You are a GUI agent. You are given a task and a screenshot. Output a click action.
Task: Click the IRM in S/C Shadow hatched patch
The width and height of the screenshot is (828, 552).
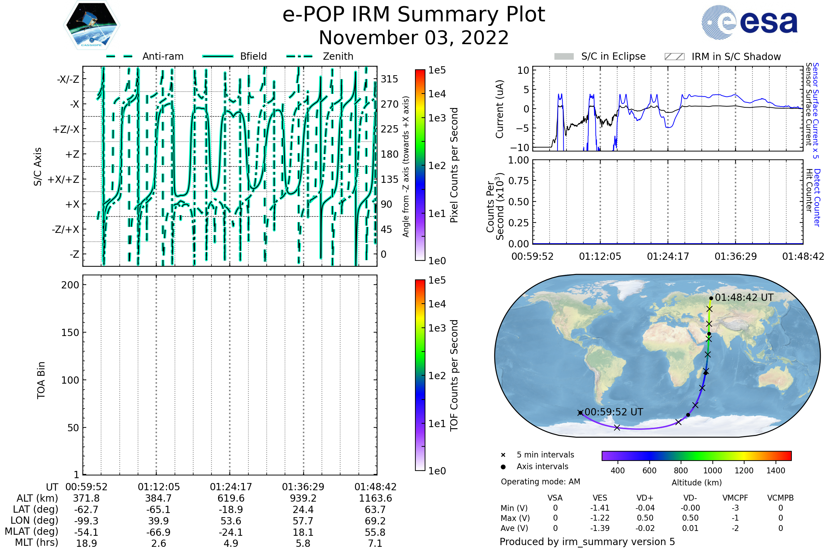coord(674,57)
